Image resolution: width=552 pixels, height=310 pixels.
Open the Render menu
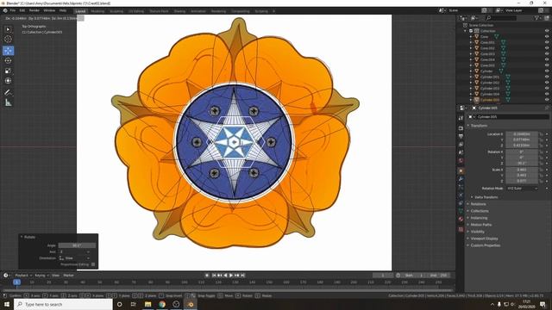(34, 10)
